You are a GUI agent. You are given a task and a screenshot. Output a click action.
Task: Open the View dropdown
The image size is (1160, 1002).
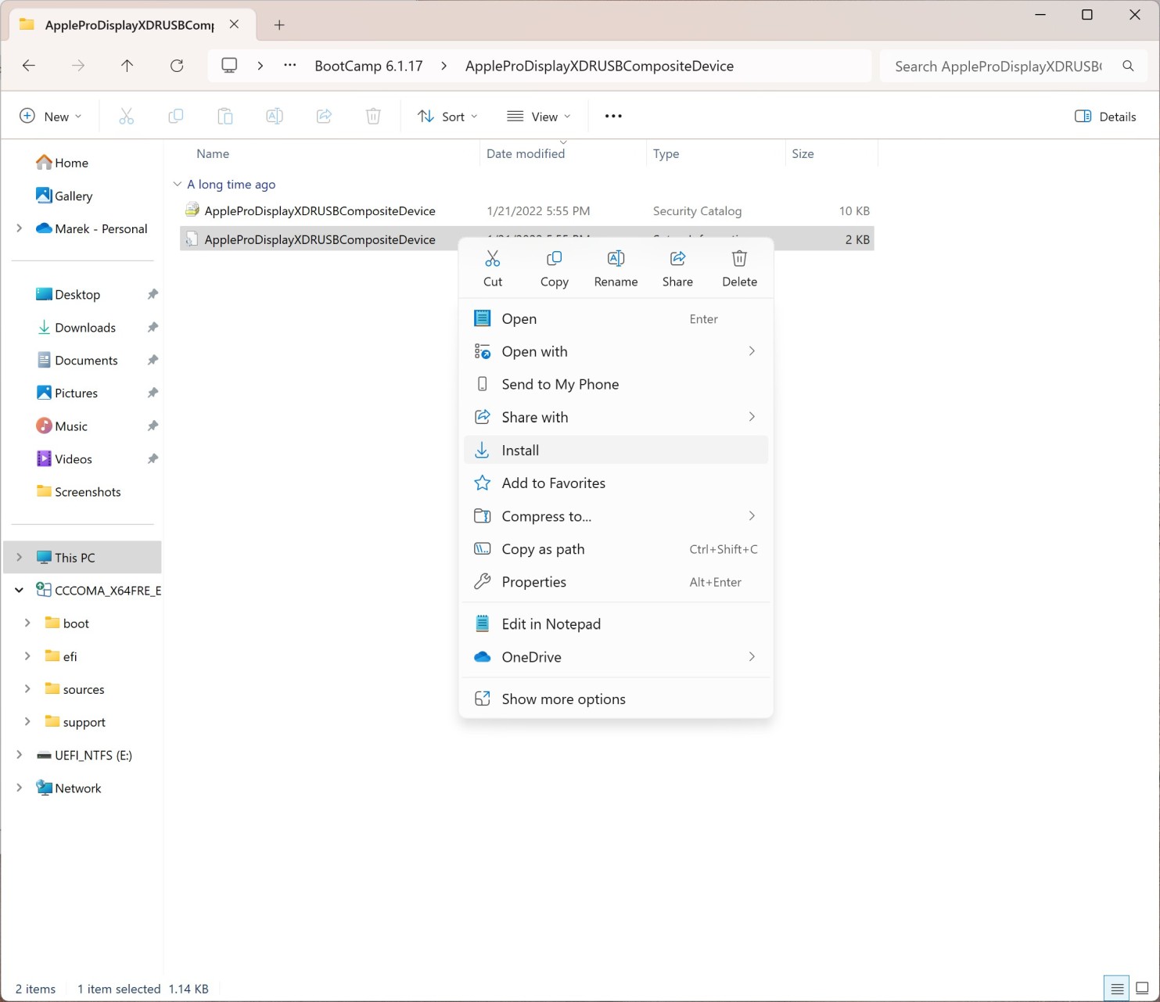539,116
